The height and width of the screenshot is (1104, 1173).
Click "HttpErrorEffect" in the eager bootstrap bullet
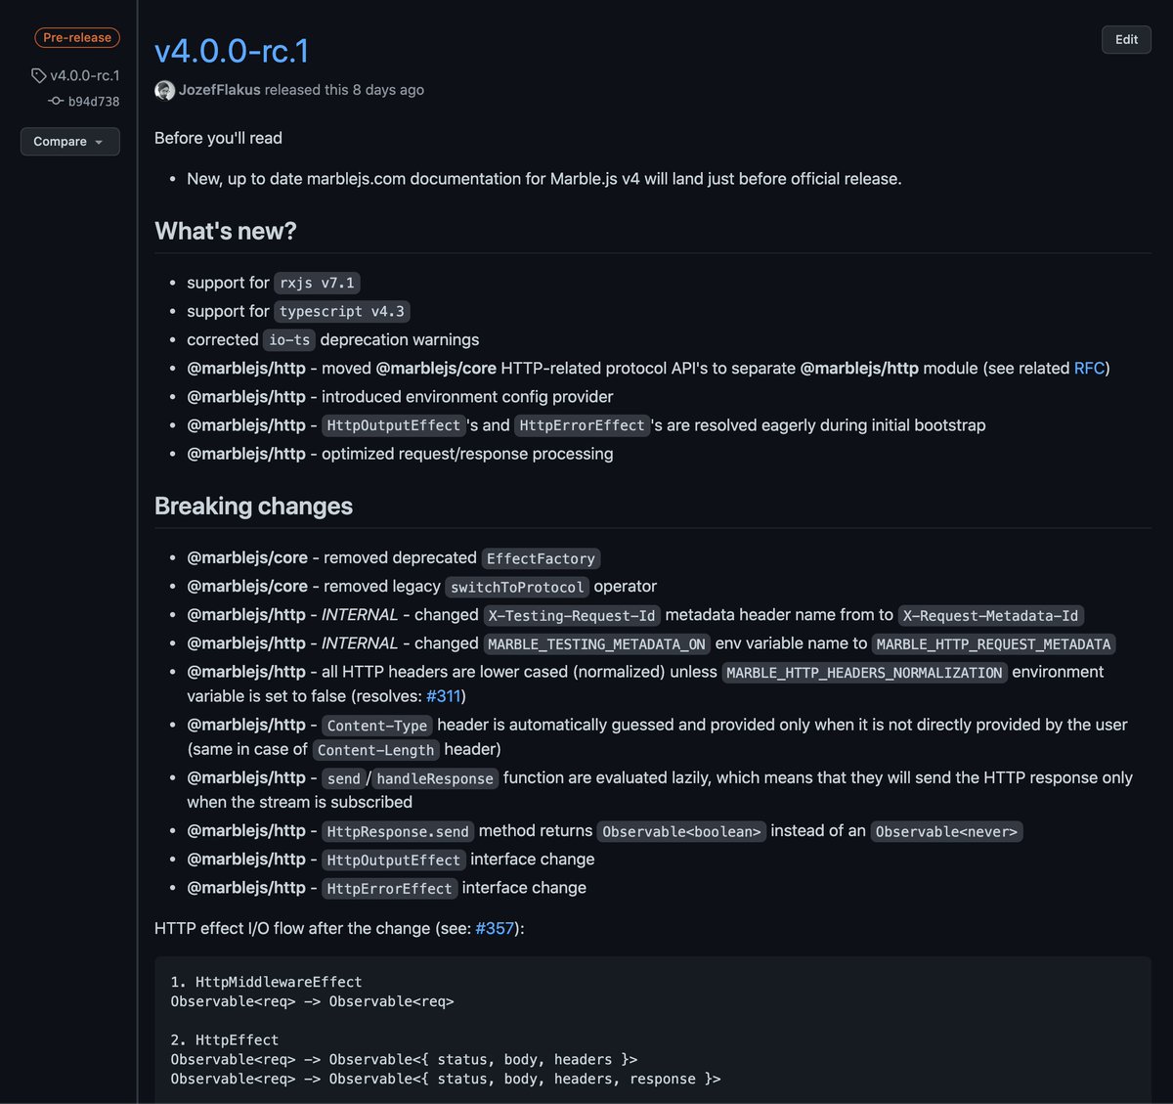(x=582, y=425)
